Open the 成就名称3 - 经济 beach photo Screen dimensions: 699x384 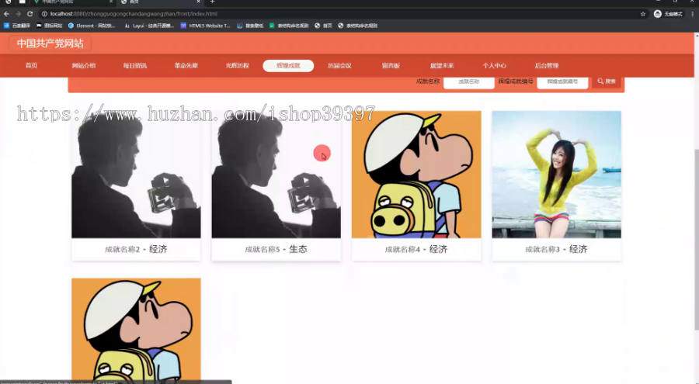556,175
